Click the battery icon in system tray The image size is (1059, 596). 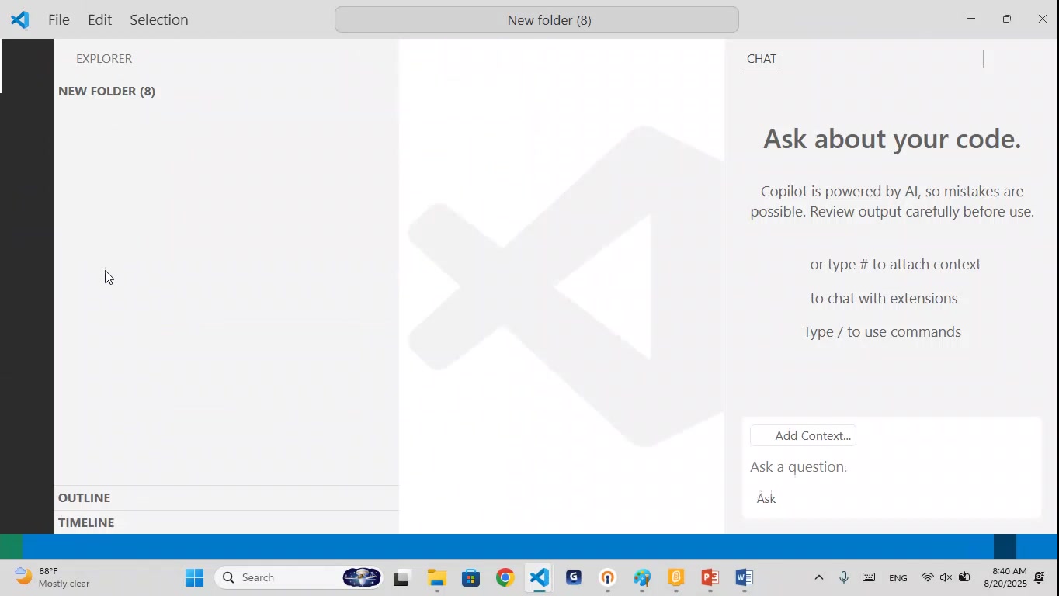pos(965,577)
